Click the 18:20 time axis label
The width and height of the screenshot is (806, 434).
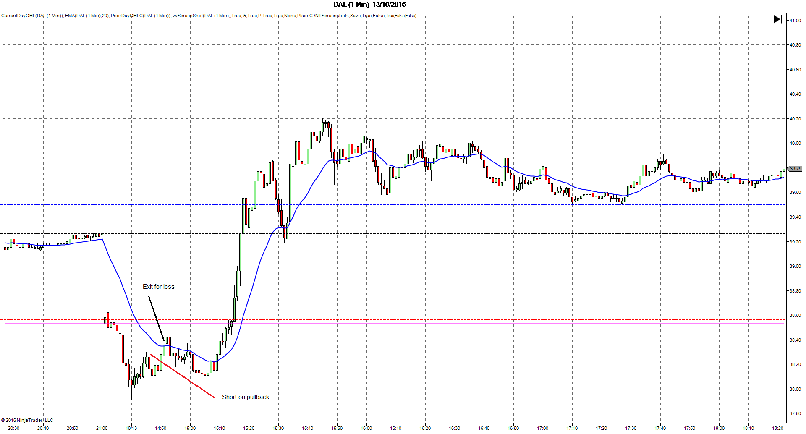tap(777, 428)
